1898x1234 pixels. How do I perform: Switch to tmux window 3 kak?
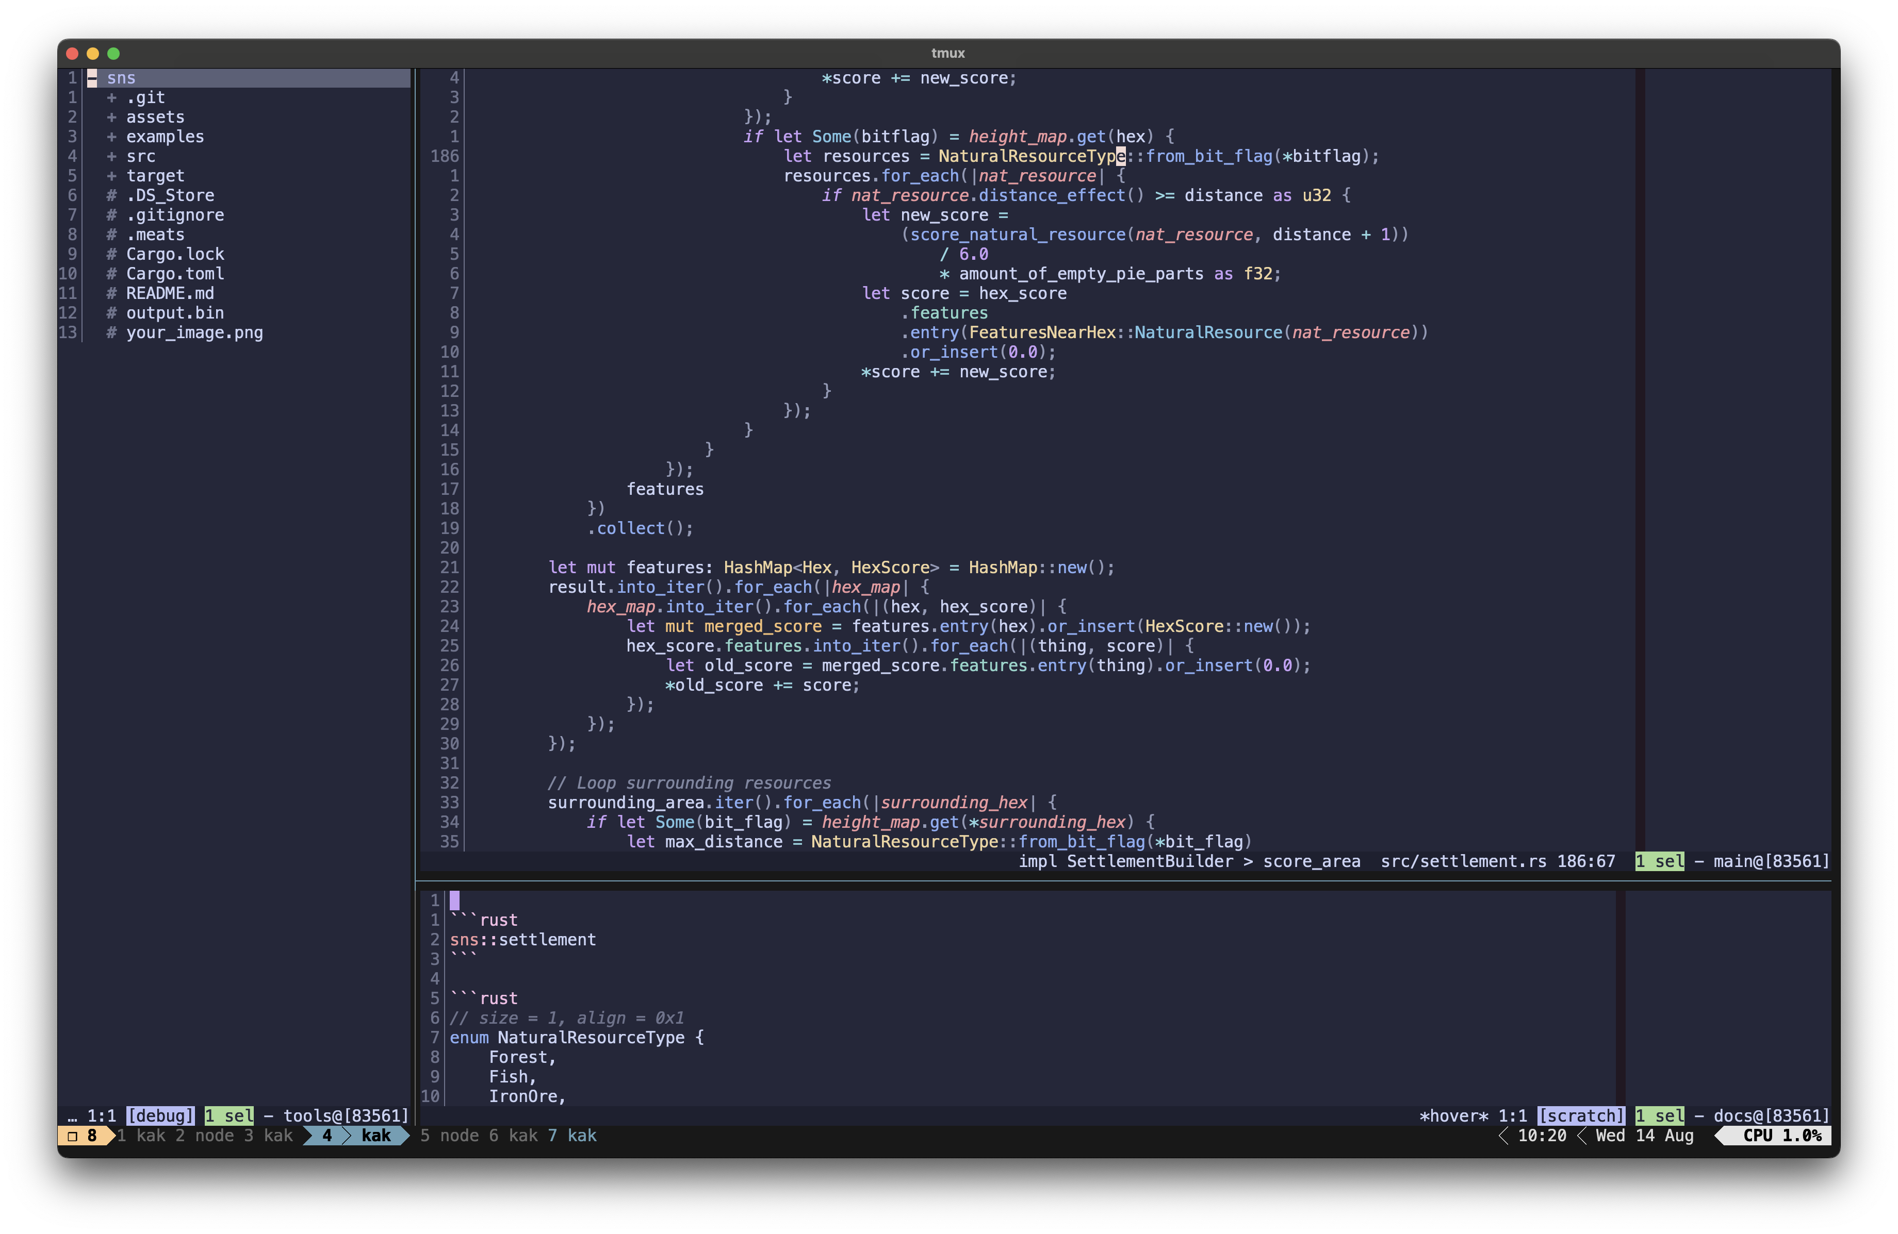[268, 1135]
